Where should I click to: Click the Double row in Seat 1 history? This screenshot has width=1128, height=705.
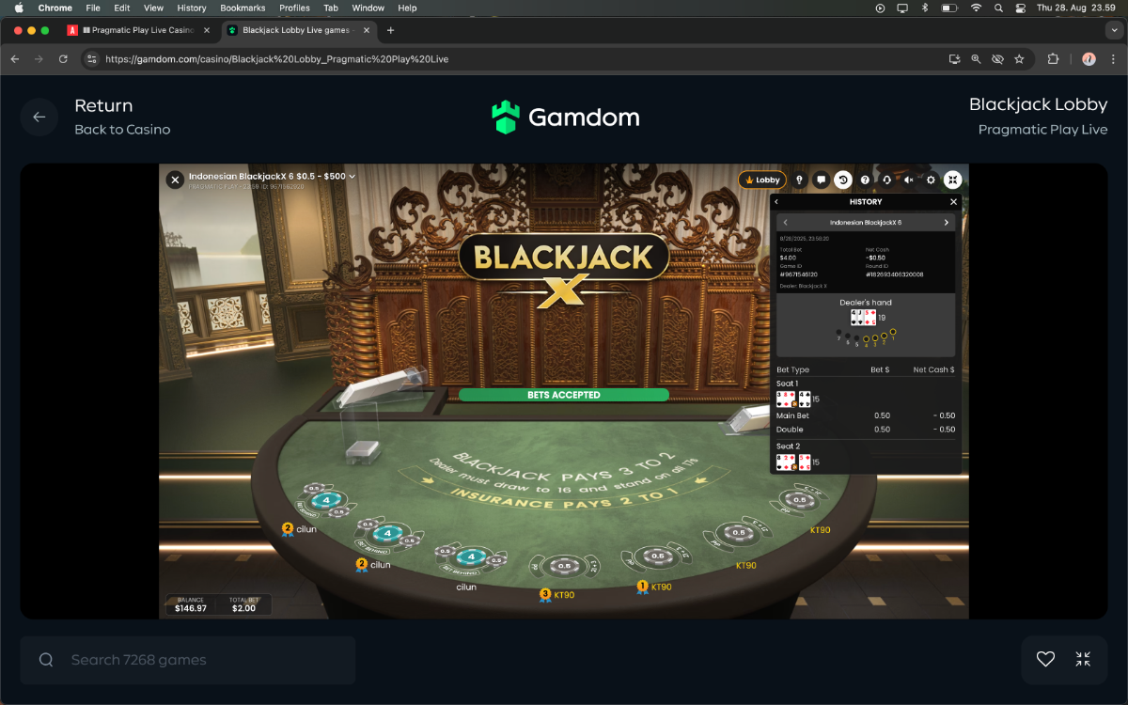[866, 430]
